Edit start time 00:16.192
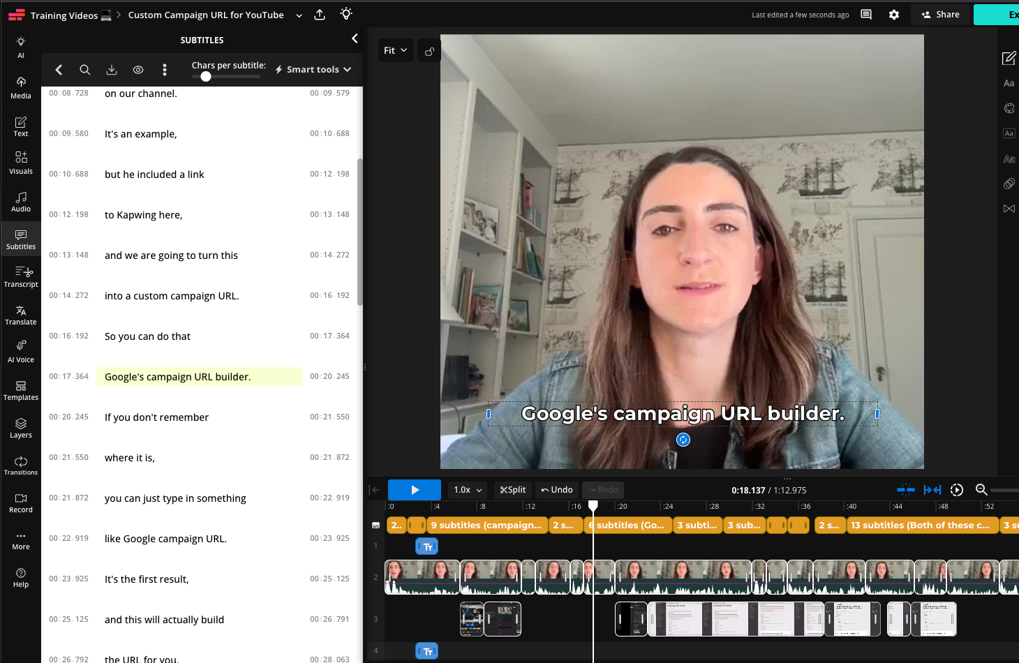This screenshot has width=1019, height=663. (x=69, y=336)
